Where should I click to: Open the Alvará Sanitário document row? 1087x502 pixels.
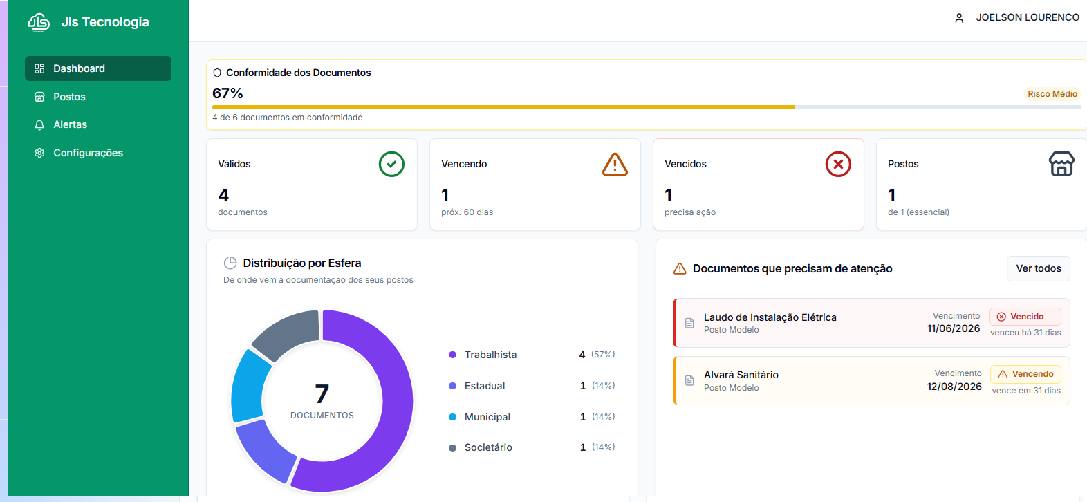pos(871,380)
